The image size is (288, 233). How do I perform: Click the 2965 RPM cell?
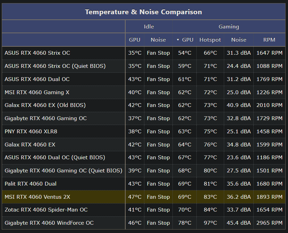[x=269, y=223]
